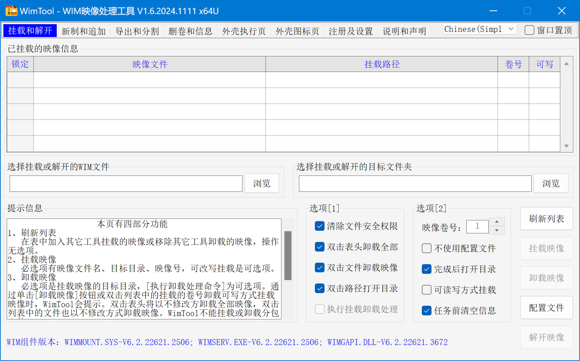Enable 不使用配置文件 option
The height and width of the screenshot is (361, 580).
[x=426, y=248]
